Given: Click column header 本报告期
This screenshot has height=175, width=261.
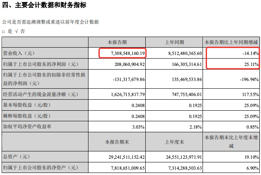Looking at the screenshot, I should pos(117,42).
